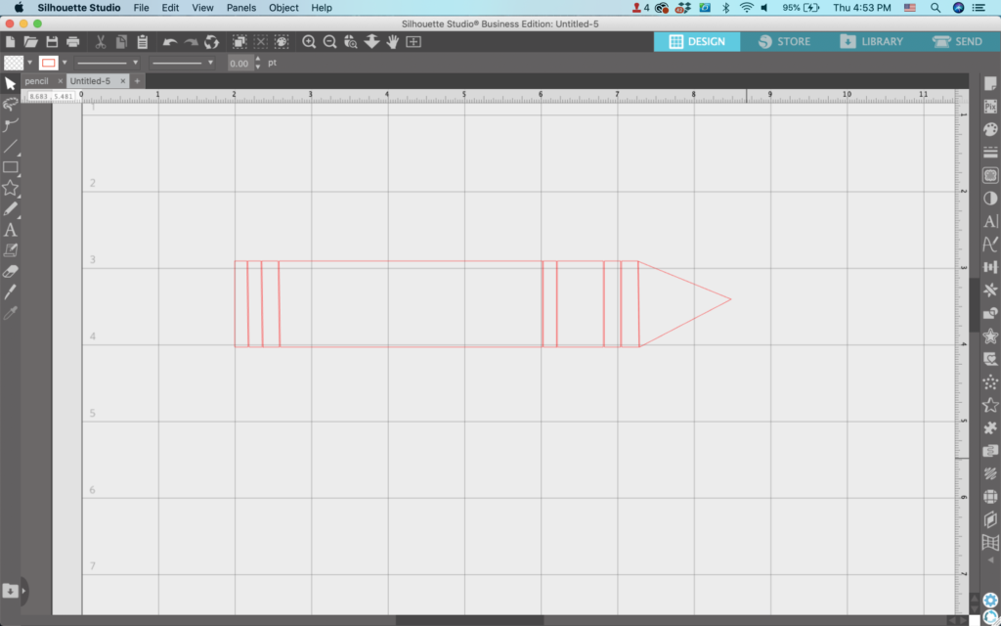Open the first line style dropdown
The image size is (1001, 626).
click(x=107, y=63)
